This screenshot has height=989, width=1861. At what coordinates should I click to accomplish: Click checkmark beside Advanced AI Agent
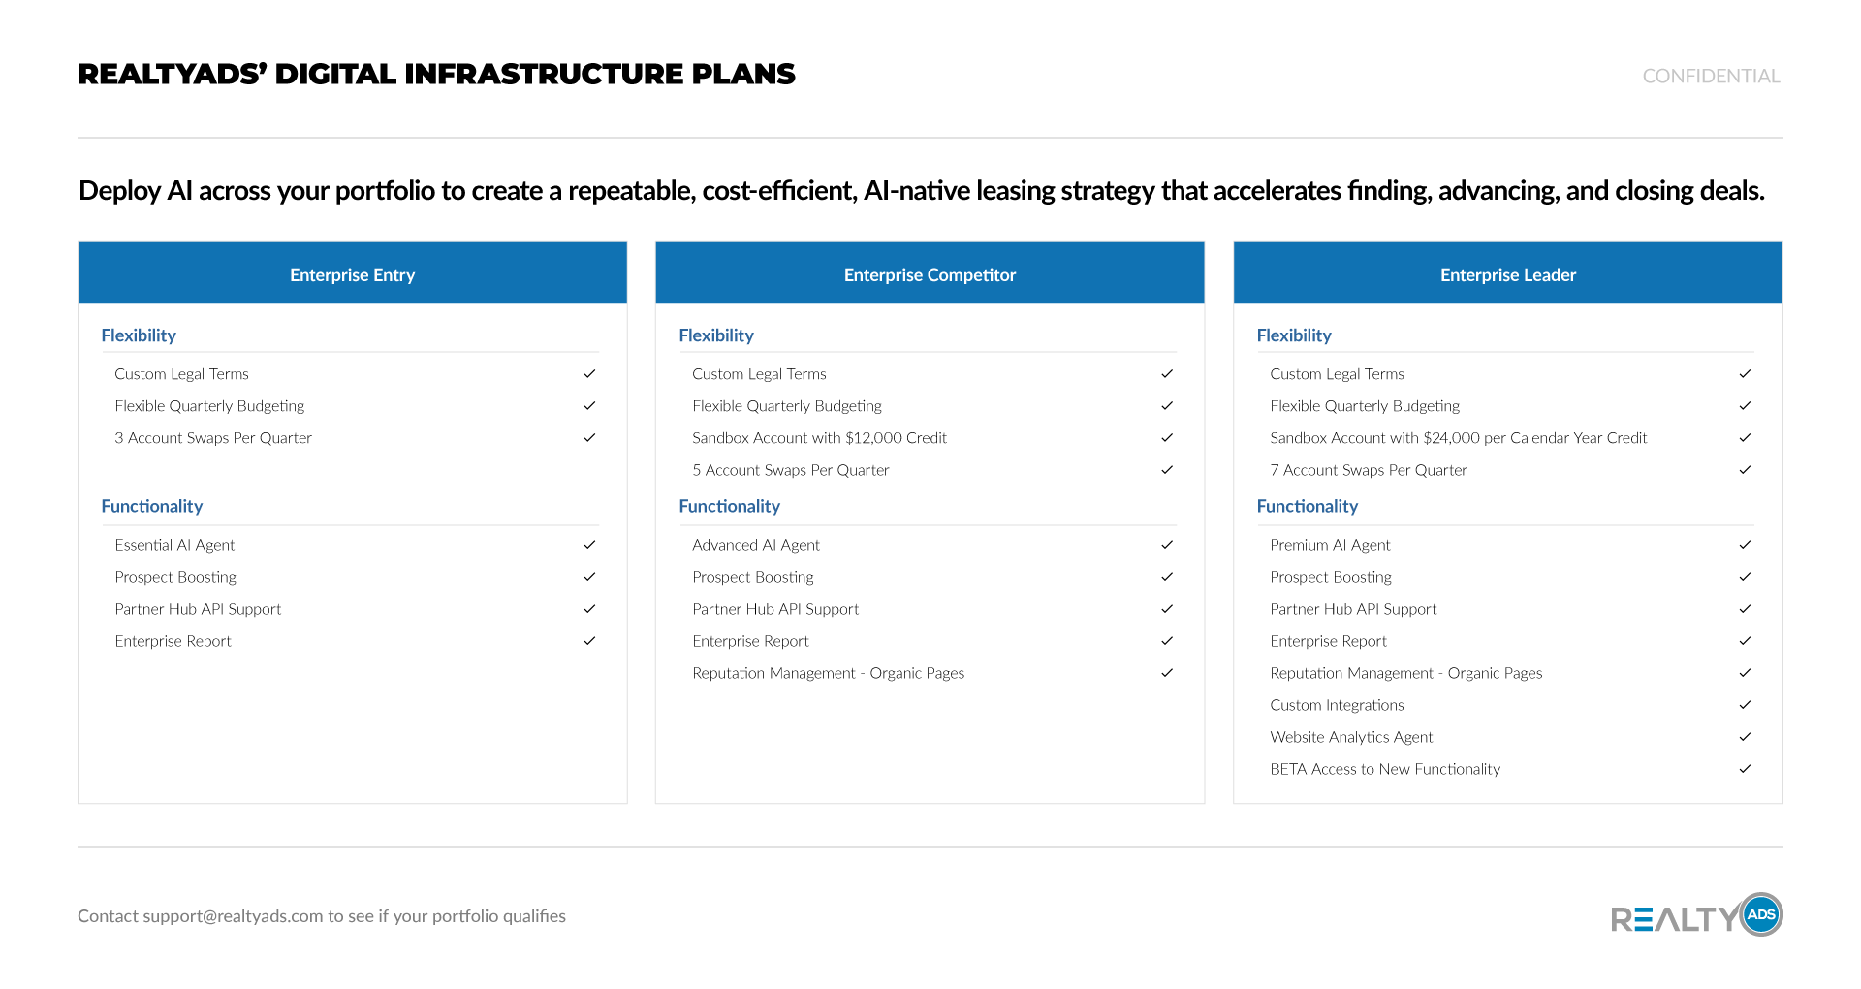1167,545
